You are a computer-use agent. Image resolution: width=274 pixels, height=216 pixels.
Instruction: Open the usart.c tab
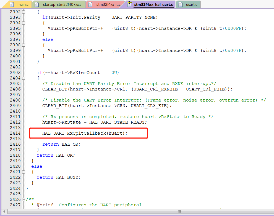188,4
